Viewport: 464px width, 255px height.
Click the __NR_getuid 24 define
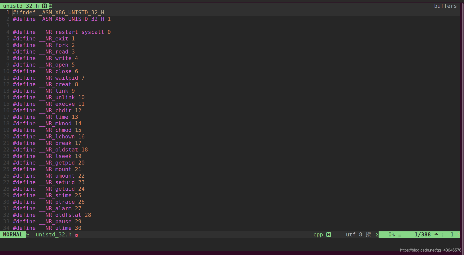tap(49, 189)
